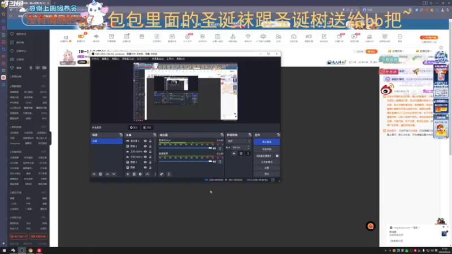The image size is (452, 254).
Task: Pop out the 混音器 dock panel
Action: [x=222, y=135]
